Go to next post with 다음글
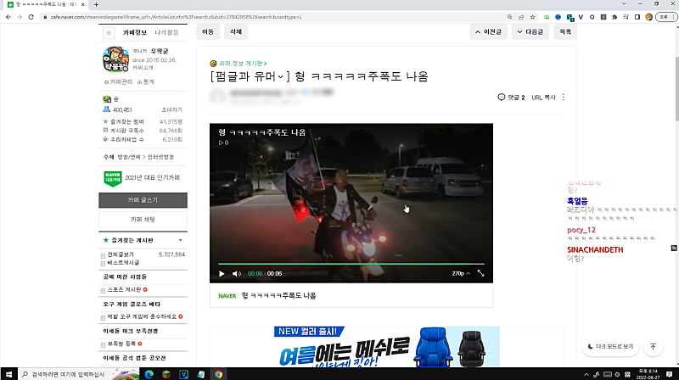679x380 pixels. click(x=530, y=31)
